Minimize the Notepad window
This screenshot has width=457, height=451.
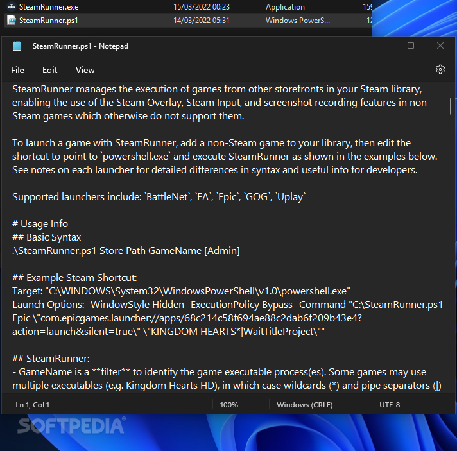click(x=382, y=46)
